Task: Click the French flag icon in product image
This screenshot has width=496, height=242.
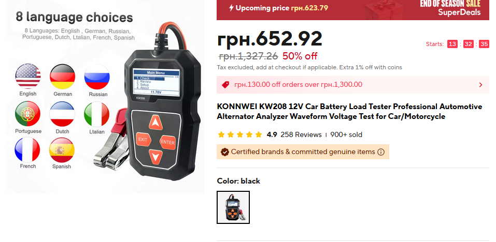Action: click(27, 150)
